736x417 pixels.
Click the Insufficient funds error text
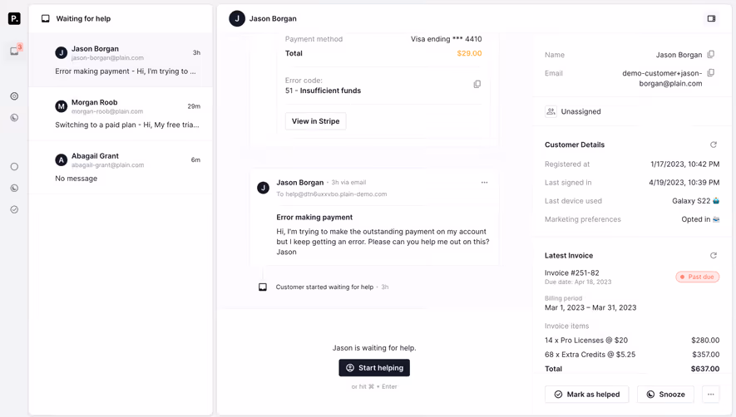click(330, 91)
